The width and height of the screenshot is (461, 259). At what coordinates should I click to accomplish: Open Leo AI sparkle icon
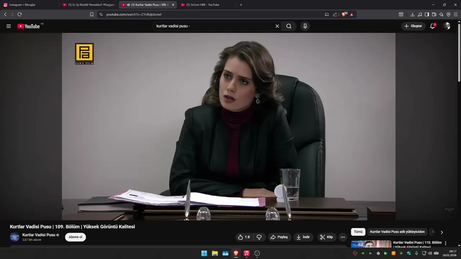441,14
